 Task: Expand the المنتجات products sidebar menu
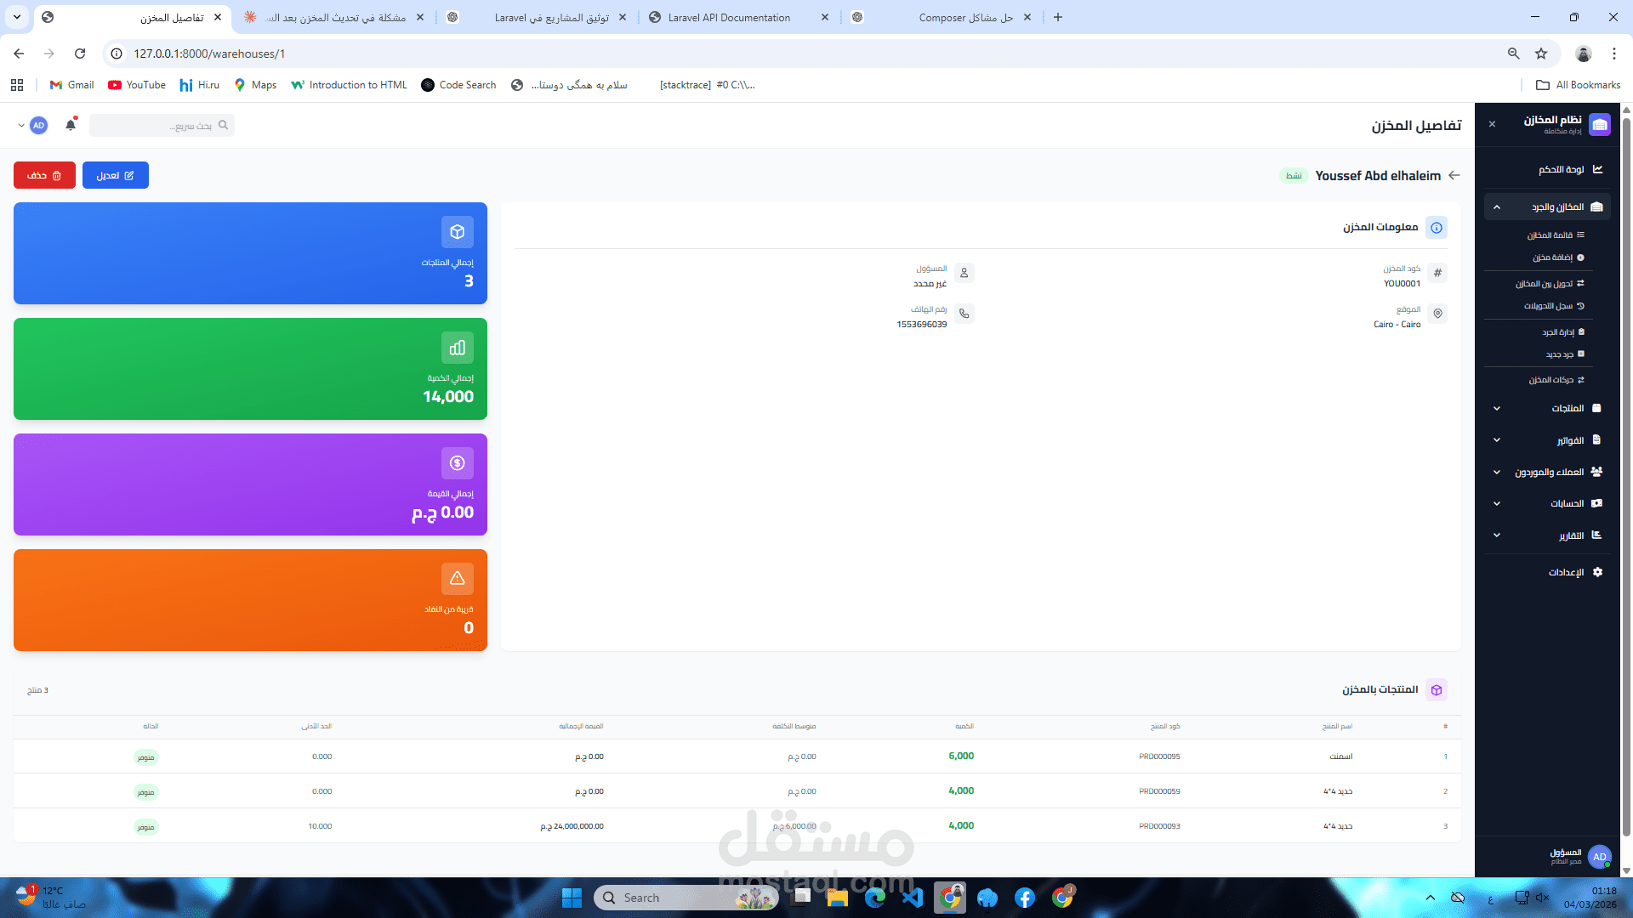(1548, 408)
